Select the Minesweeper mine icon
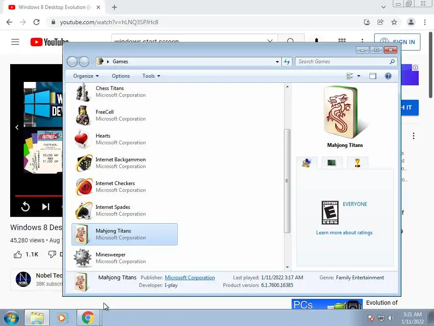This screenshot has width=434, height=326. point(83,258)
